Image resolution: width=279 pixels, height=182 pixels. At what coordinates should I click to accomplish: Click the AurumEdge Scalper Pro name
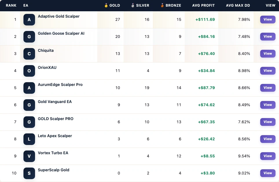click(60, 85)
